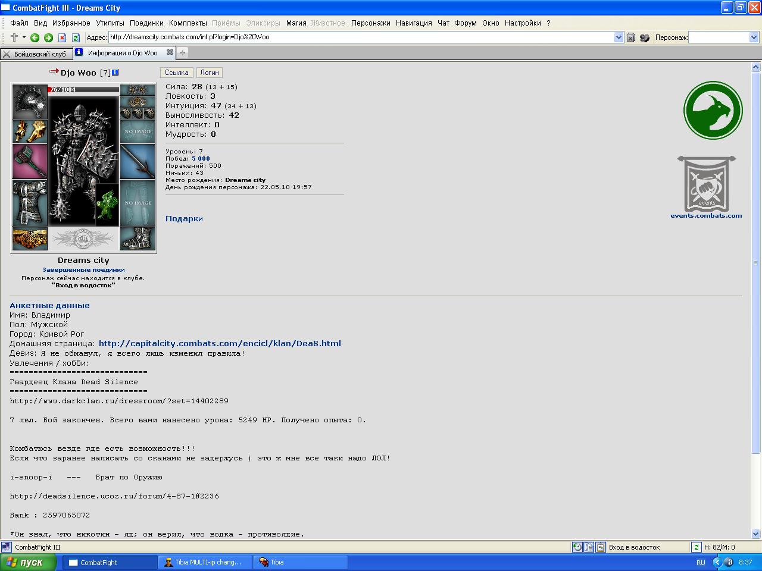Switch to the Tibia taskbar window
Image resolution: width=762 pixels, height=571 pixels.
[x=301, y=562]
